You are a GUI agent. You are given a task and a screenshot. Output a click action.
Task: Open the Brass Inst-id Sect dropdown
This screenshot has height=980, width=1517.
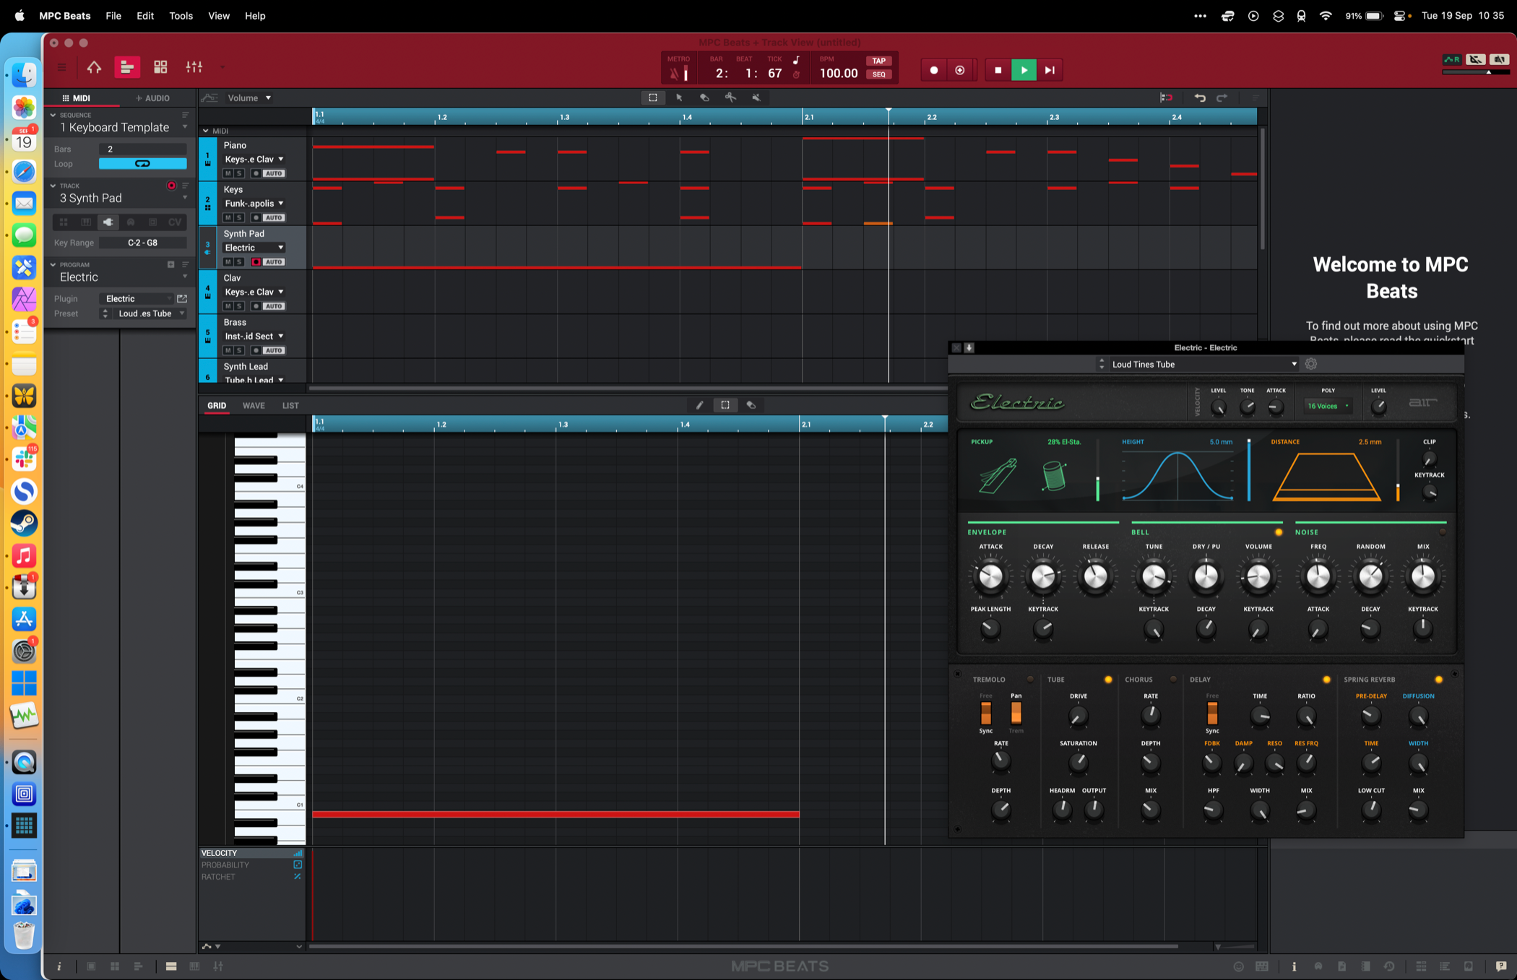[254, 336]
